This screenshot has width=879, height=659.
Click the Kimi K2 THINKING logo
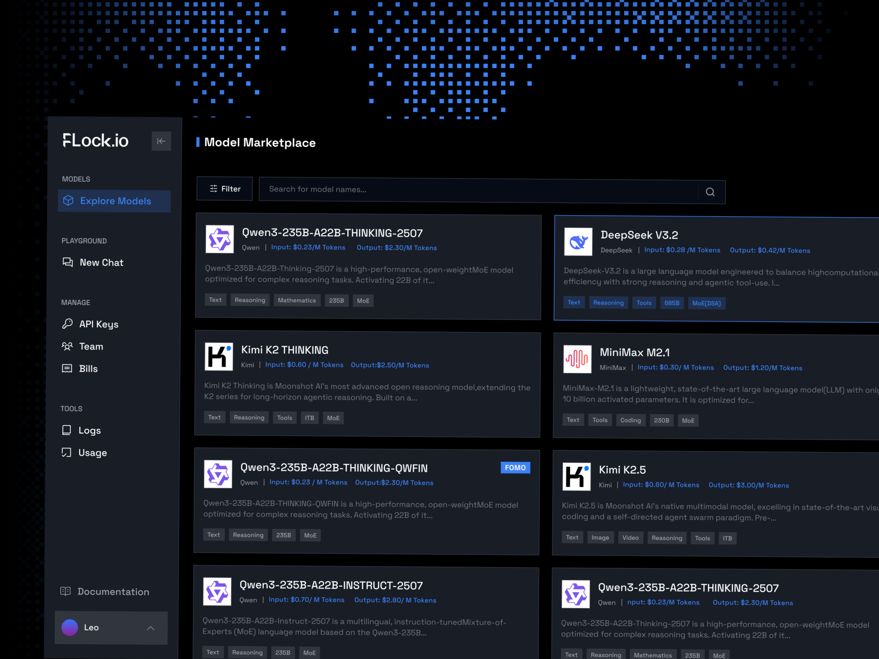coord(219,356)
